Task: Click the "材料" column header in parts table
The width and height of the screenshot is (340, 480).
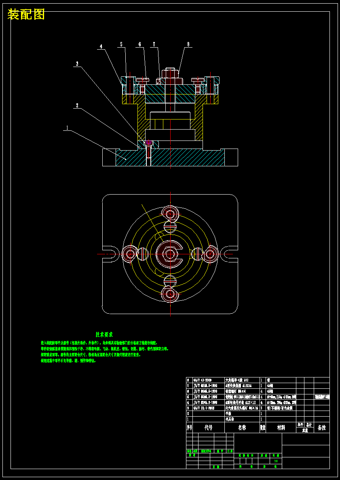Action: click(281, 428)
